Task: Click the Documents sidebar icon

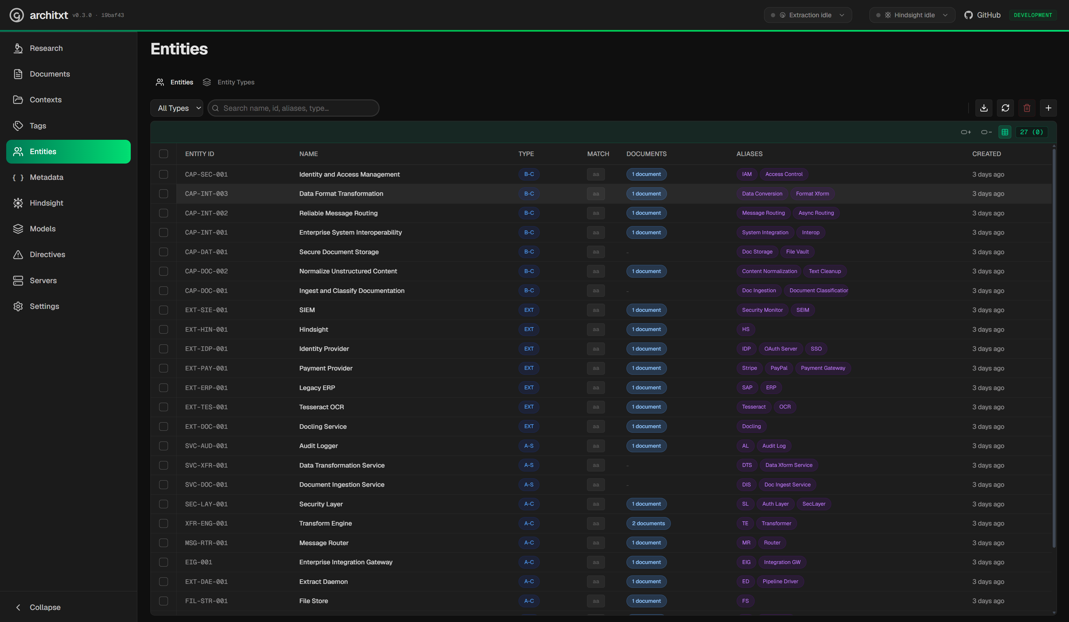Action: (x=18, y=74)
